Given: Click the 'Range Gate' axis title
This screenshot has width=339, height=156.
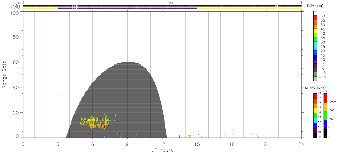Looking at the screenshot, I should pyautogui.click(x=4, y=75).
